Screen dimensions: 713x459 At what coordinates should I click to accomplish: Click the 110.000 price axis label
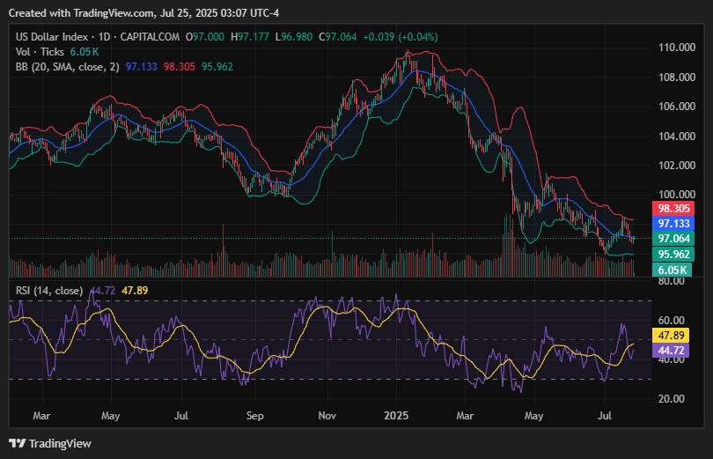pyautogui.click(x=677, y=48)
